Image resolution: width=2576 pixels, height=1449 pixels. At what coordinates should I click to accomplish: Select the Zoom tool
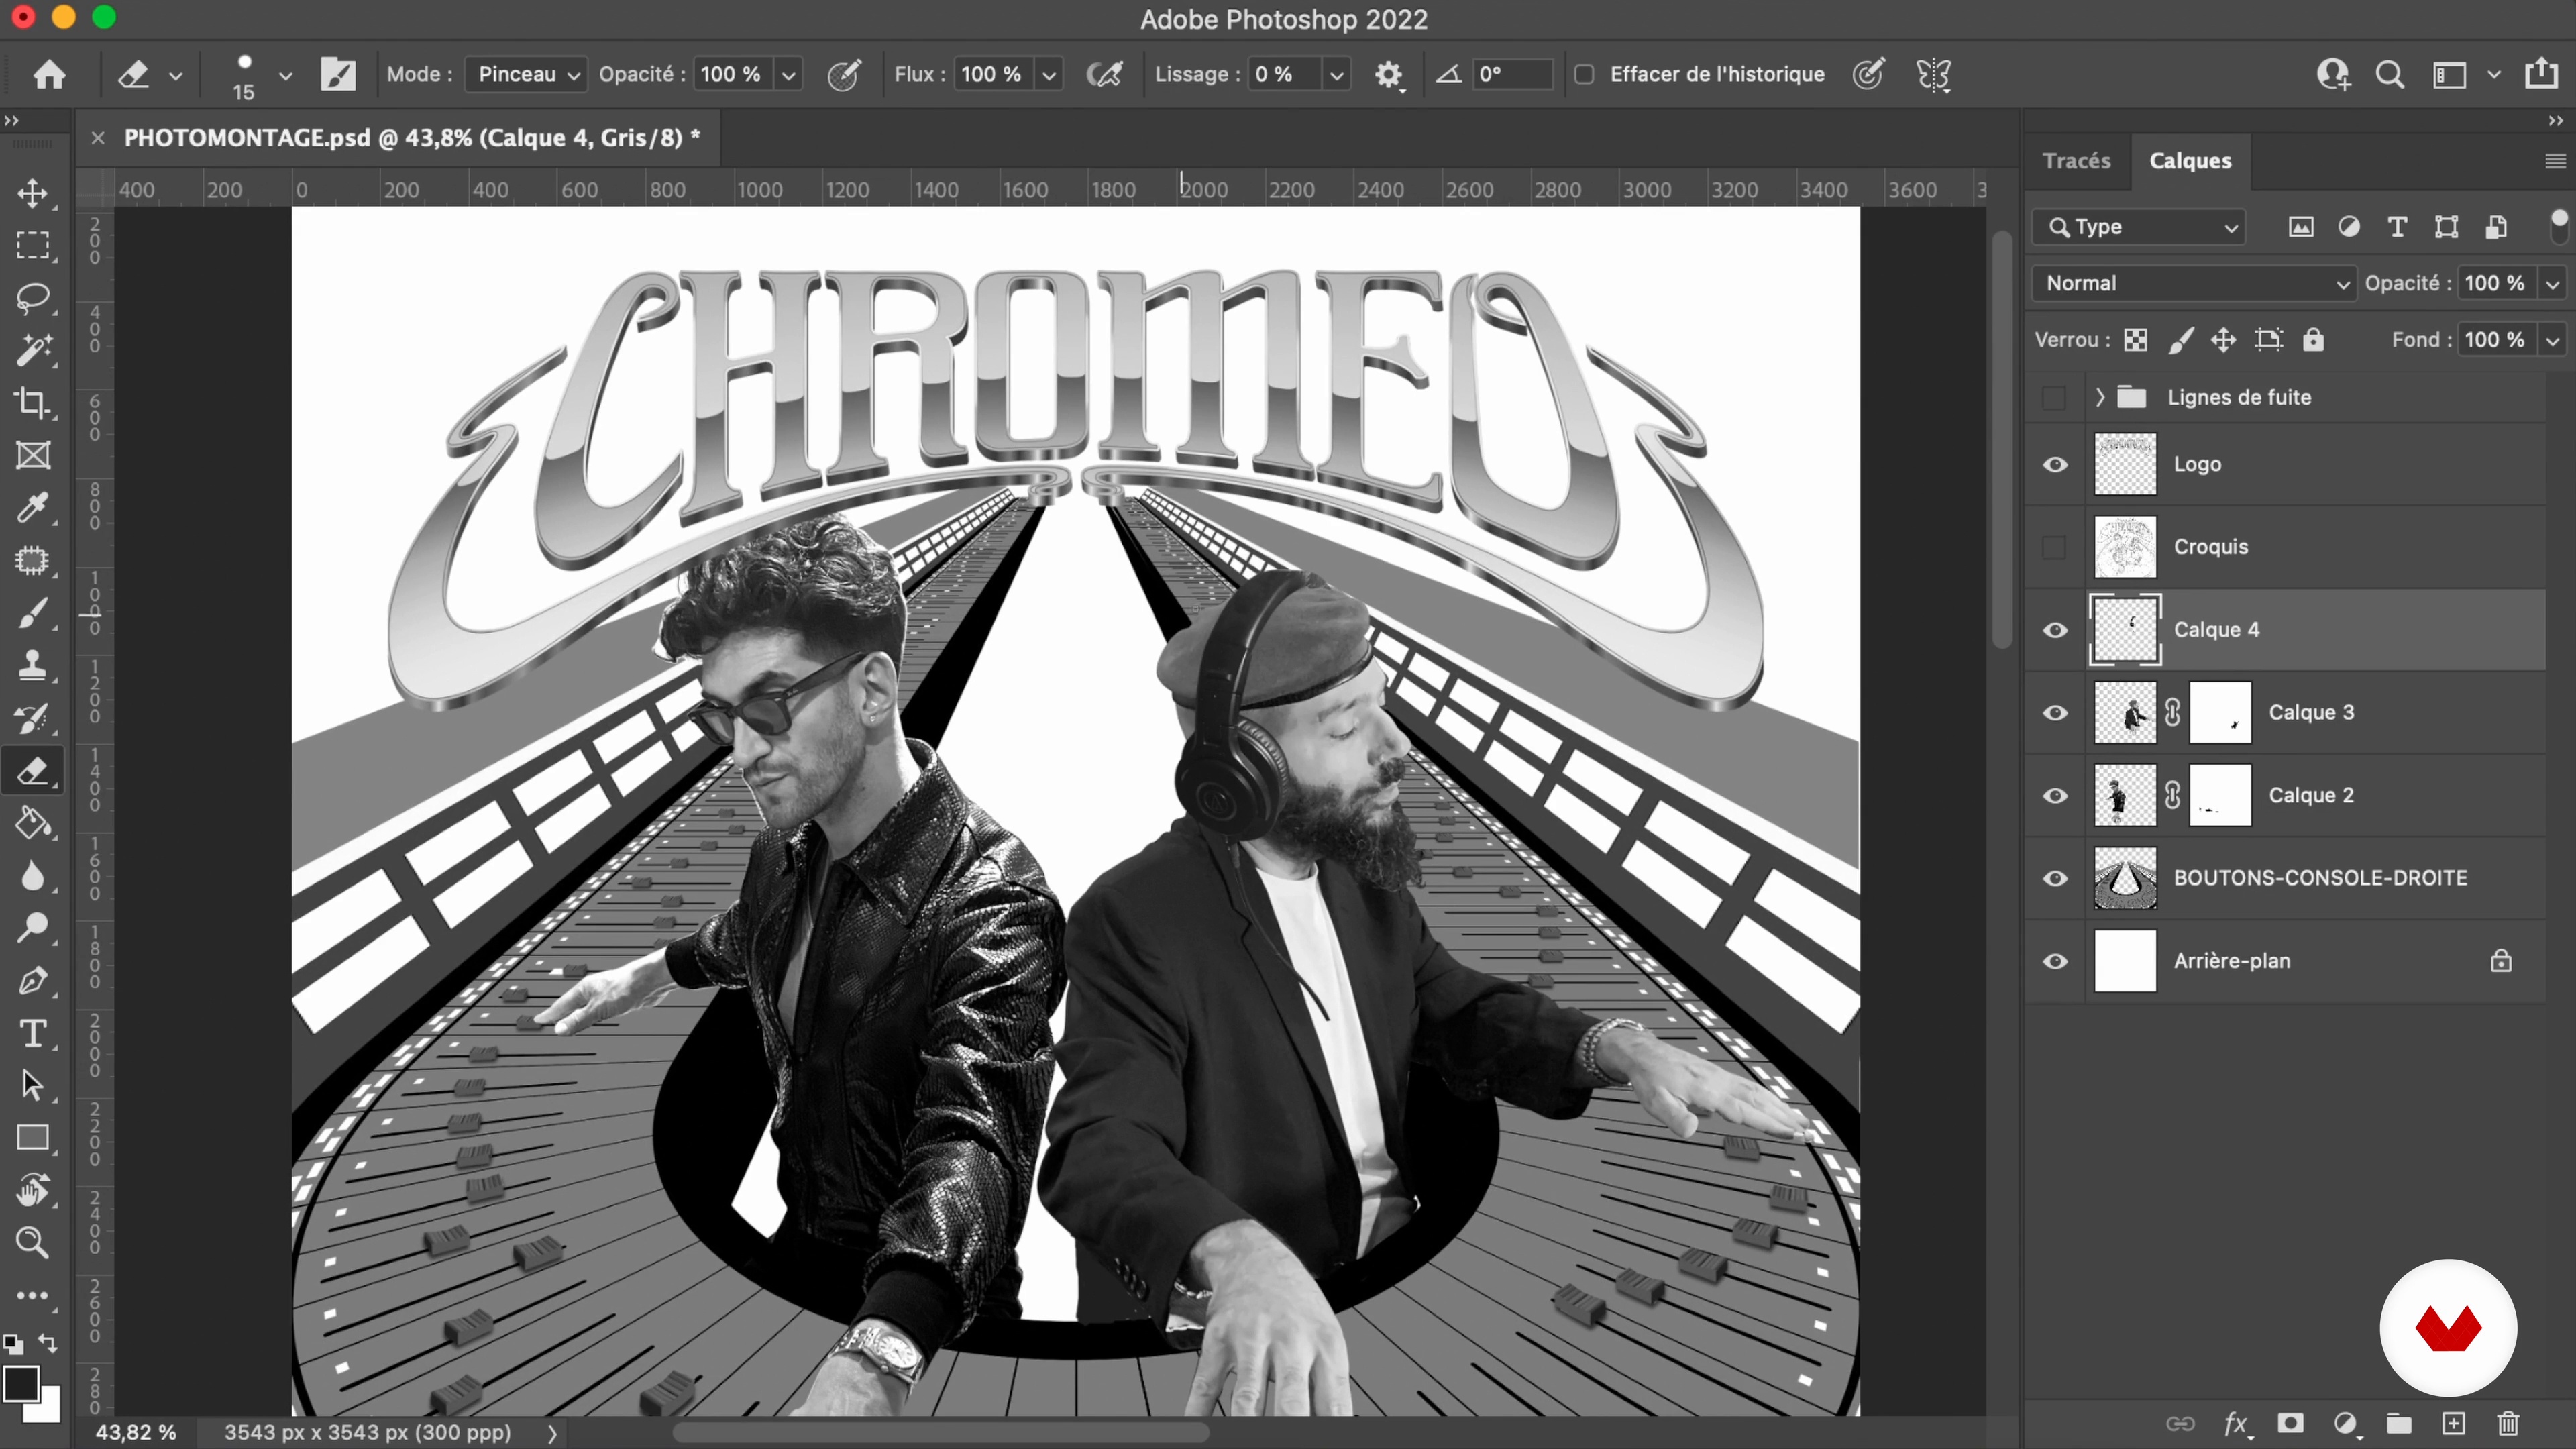pyautogui.click(x=33, y=1243)
